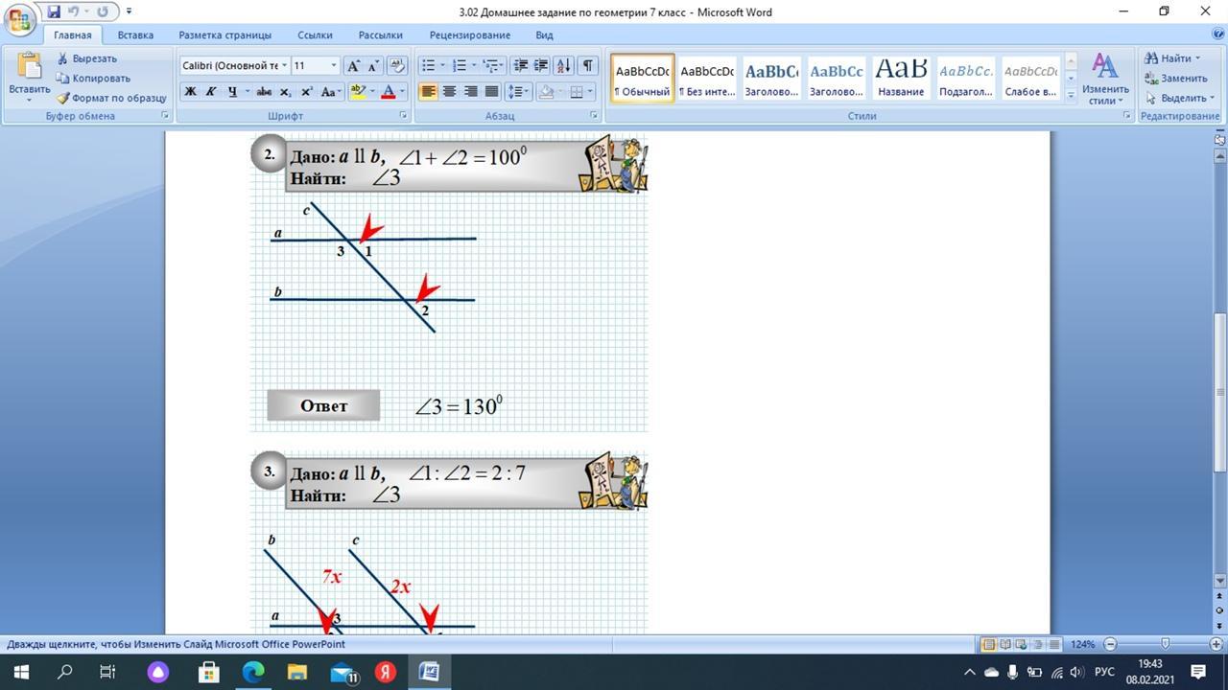Select Формат по образцу format painter

pos(110,98)
